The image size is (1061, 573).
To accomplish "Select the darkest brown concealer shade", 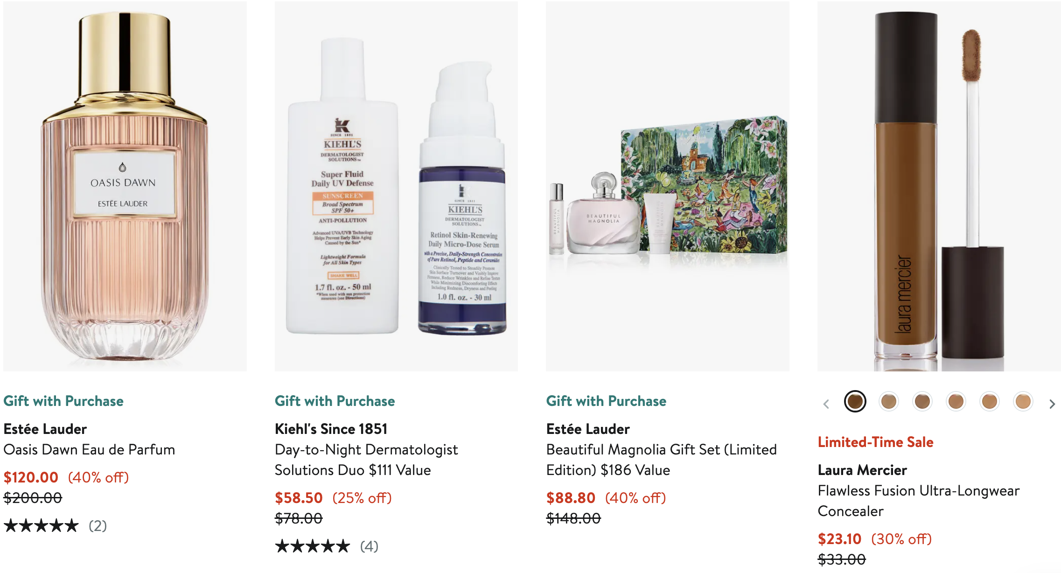I will (x=855, y=401).
